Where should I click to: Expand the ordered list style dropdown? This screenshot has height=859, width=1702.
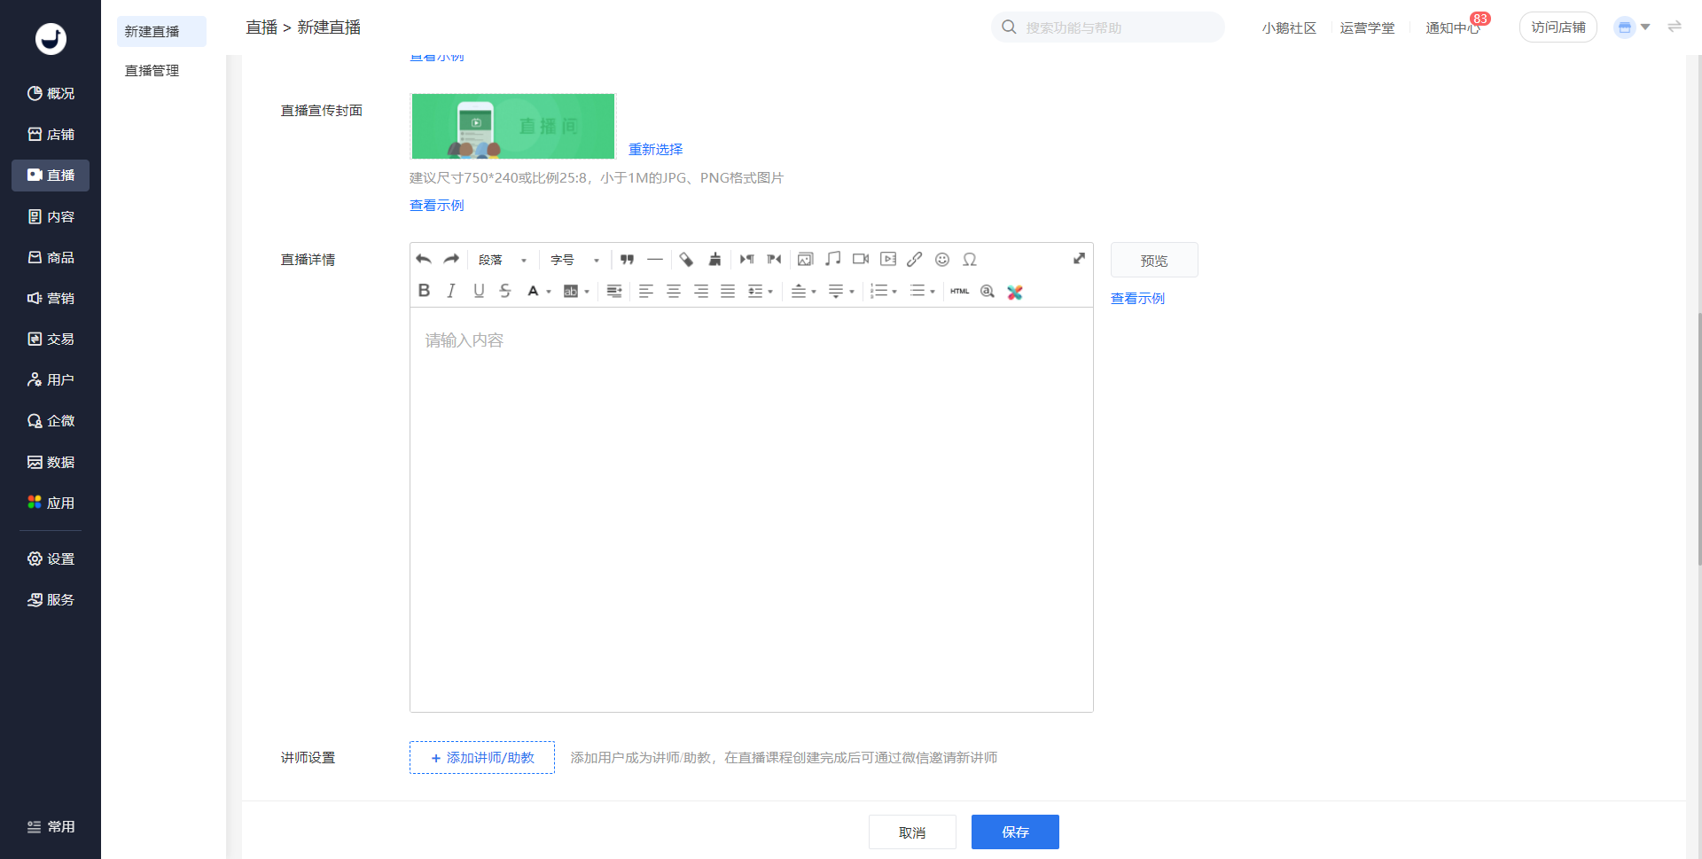tap(894, 292)
